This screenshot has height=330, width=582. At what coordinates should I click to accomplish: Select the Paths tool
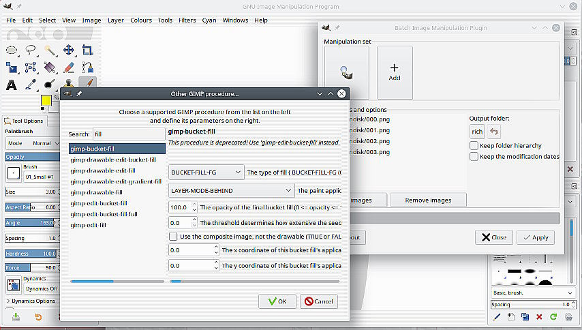click(x=88, y=67)
